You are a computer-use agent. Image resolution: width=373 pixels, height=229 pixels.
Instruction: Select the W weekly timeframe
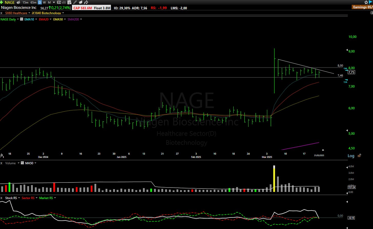click(x=45, y=2)
